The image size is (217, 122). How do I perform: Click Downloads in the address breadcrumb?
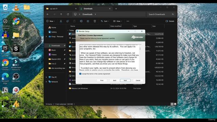click(87, 14)
